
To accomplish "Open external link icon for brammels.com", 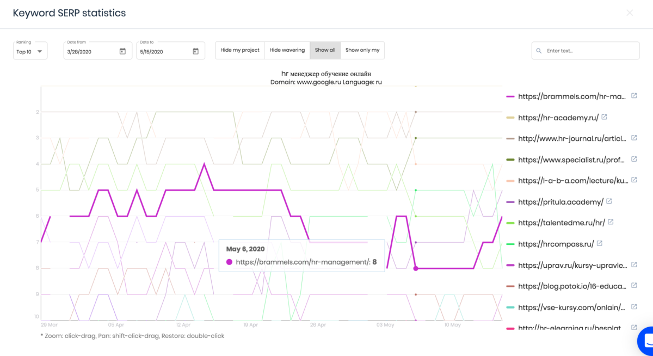I will click(x=634, y=96).
